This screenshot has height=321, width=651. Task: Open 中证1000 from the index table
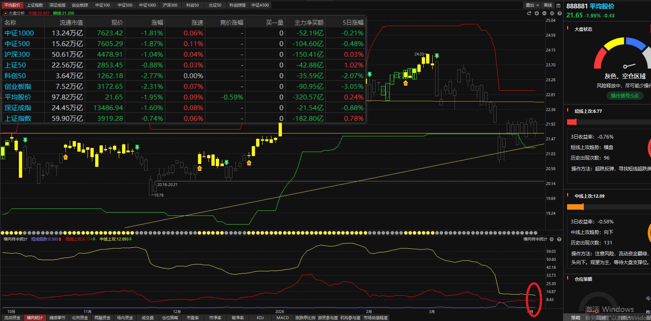pyautogui.click(x=19, y=33)
